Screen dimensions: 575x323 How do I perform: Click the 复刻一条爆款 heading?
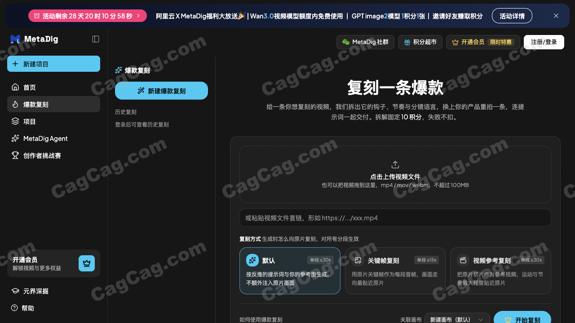[395, 87]
